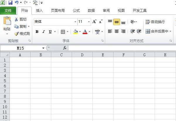Toggle Bottom Align icon

(123, 23)
